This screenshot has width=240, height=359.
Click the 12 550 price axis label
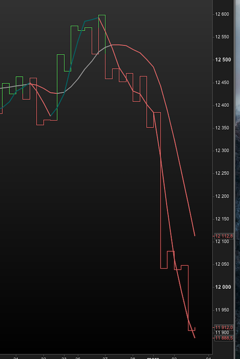[x=222, y=37]
